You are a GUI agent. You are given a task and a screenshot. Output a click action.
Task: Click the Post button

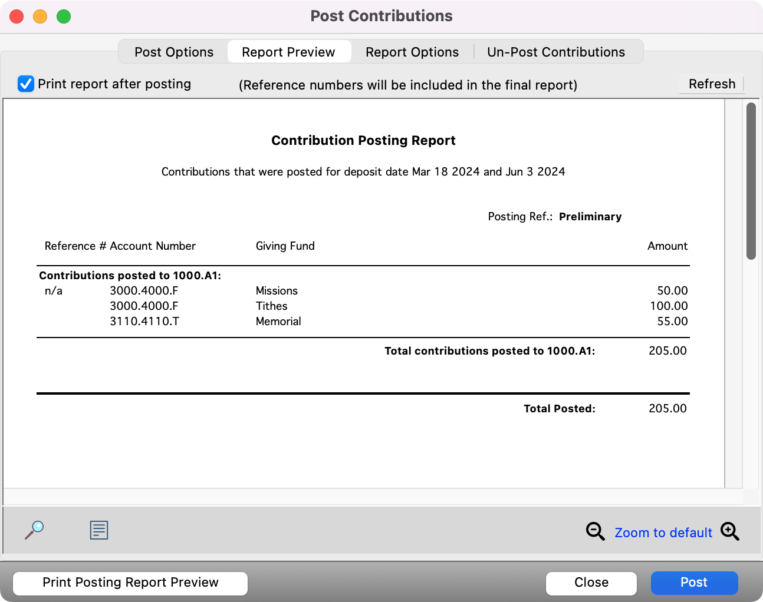coord(694,583)
